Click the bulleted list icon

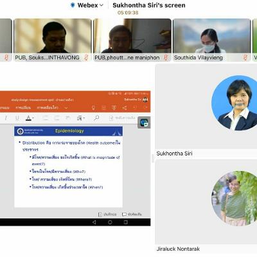tap(45, 118)
